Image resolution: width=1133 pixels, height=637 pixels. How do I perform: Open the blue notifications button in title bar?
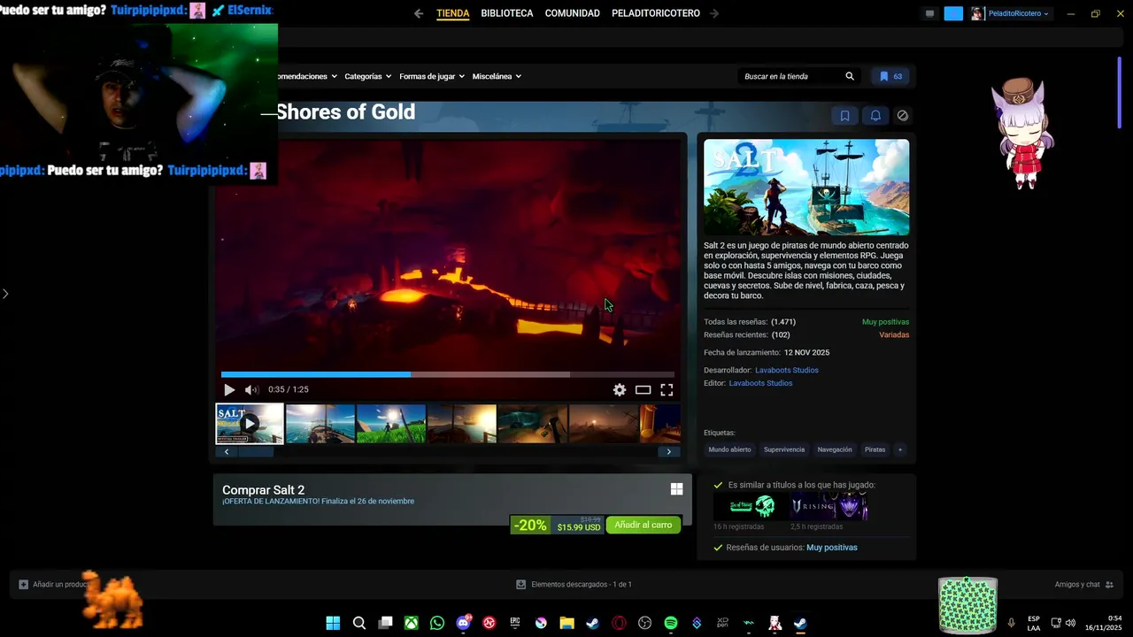click(953, 13)
